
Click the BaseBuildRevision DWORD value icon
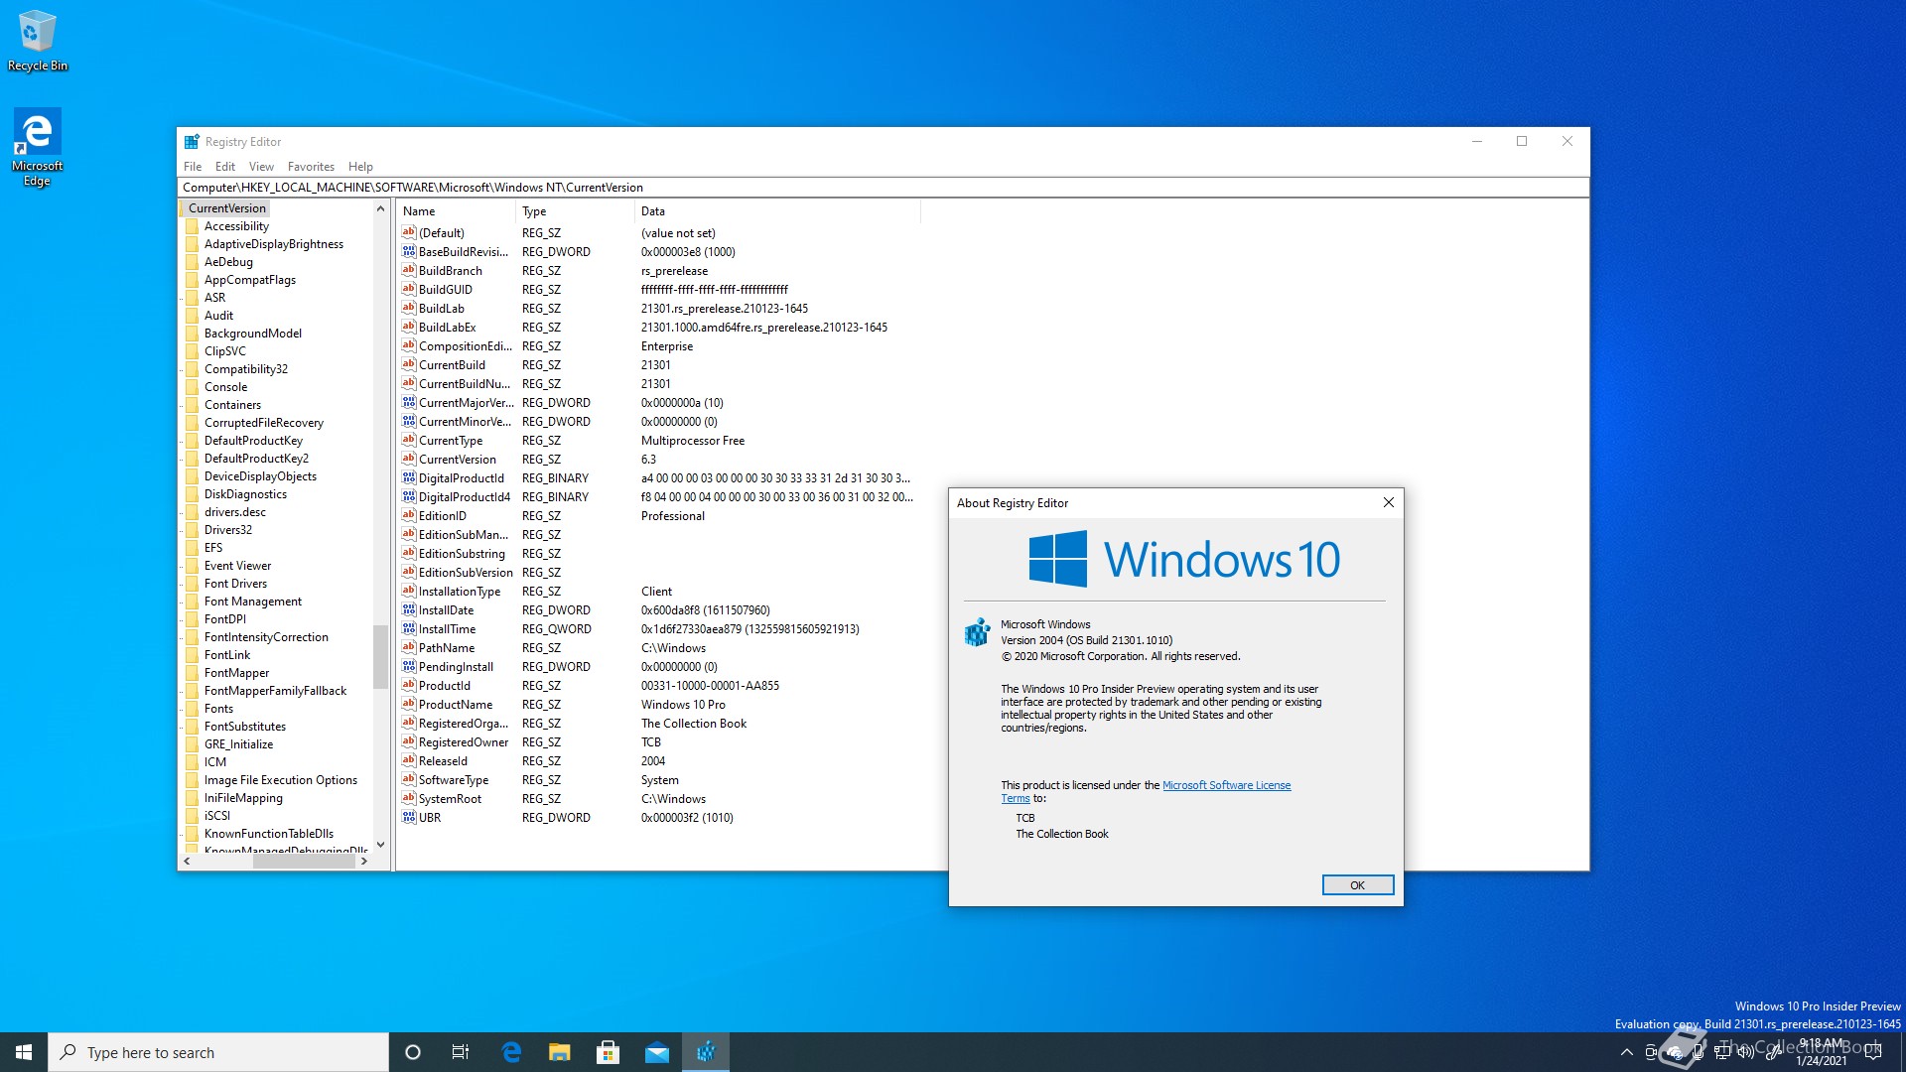point(408,251)
